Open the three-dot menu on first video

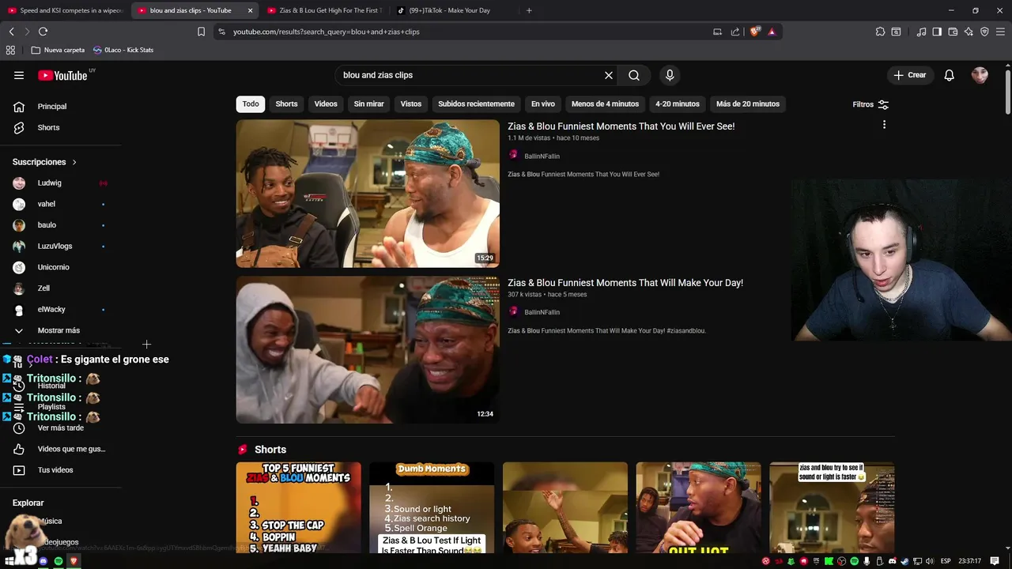(884, 125)
